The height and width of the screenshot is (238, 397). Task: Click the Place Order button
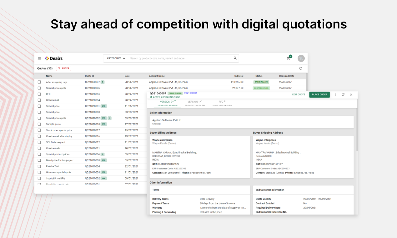click(x=319, y=94)
